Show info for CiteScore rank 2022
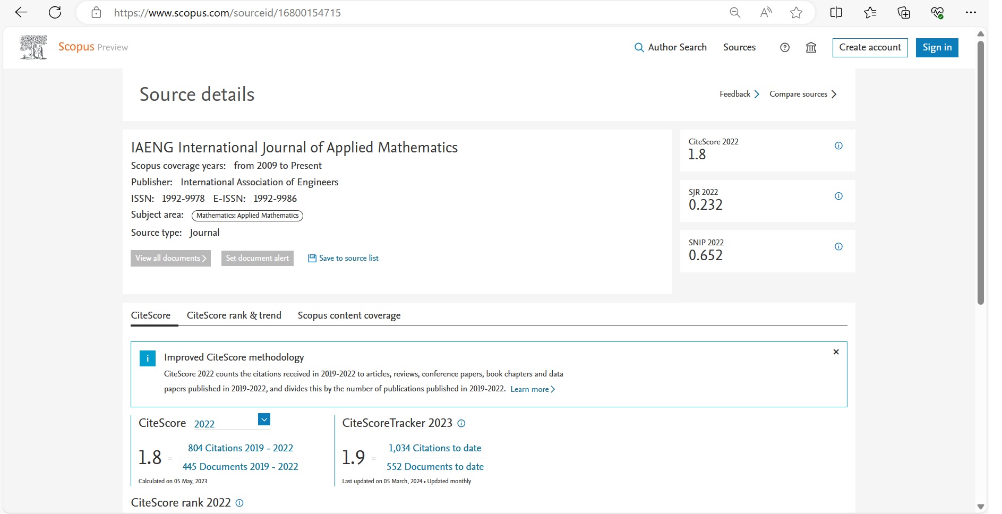This screenshot has width=1002, height=514. [239, 503]
